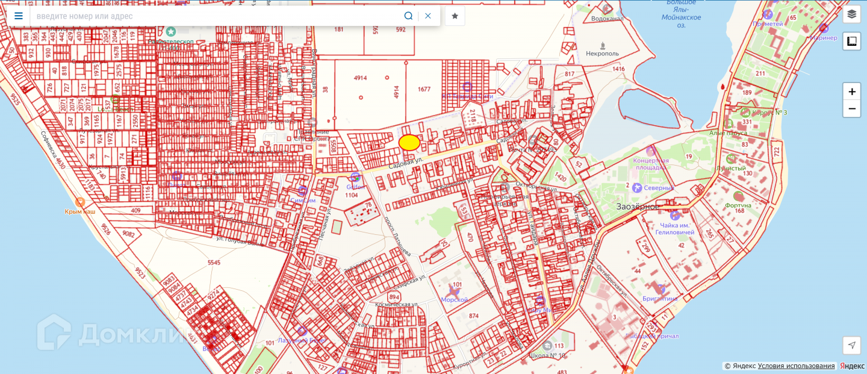Viewport: 867px width, 374px height.
Task: Zoom in with the plus button
Action: (851, 92)
